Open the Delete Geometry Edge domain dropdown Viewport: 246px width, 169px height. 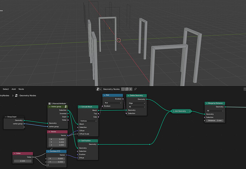tap(137, 103)
